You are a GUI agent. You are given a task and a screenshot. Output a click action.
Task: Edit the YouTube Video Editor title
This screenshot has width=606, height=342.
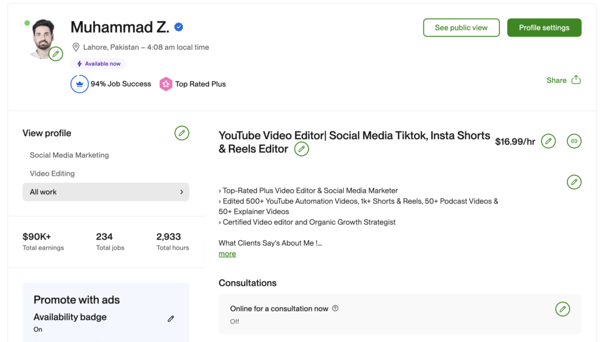pyautogui.click(x=302, y=149)
